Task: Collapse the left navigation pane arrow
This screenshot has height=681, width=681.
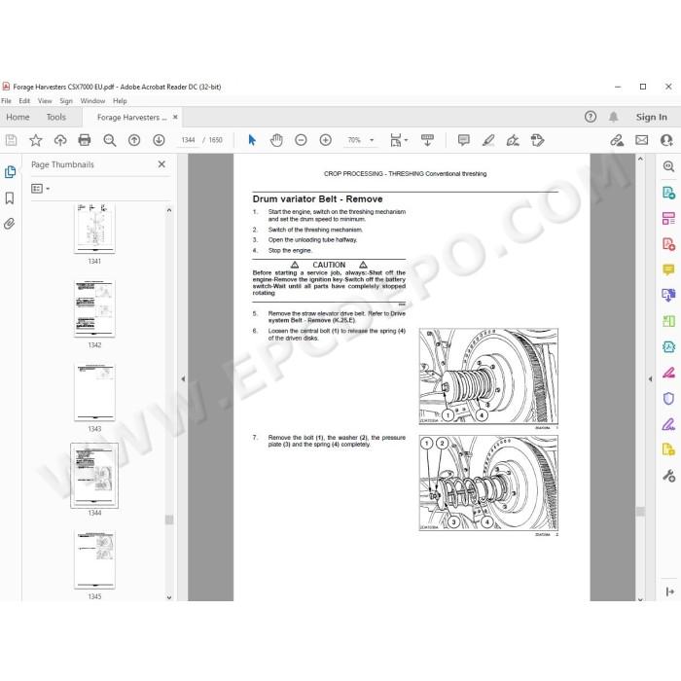Action: click(183, 378)
